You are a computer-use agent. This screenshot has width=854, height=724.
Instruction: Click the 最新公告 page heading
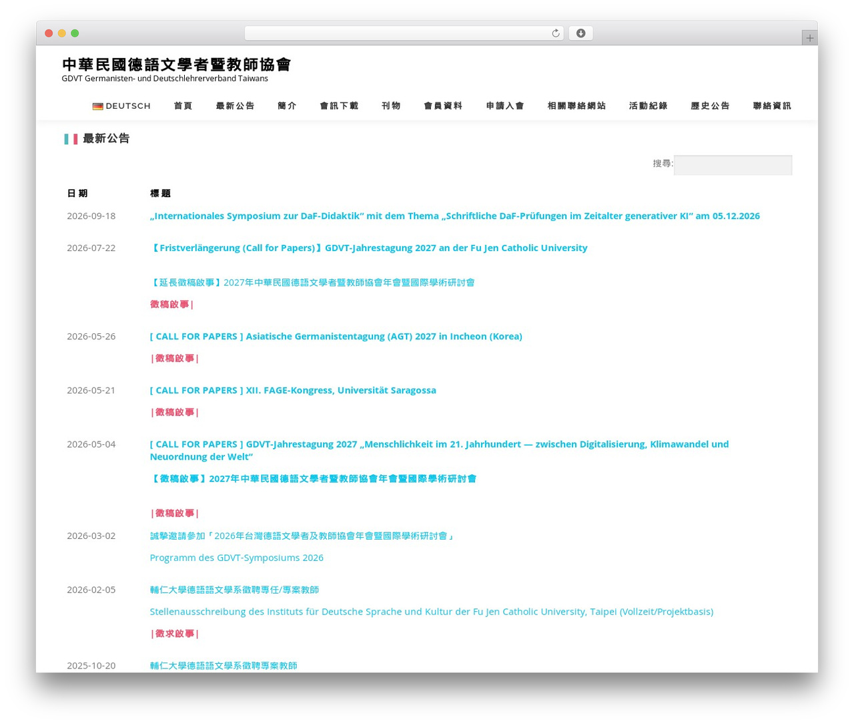point(106,139)
